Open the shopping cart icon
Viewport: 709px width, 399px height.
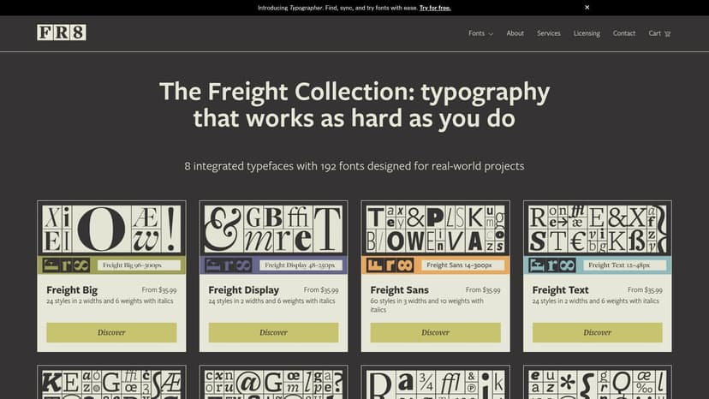pos(667,33)
